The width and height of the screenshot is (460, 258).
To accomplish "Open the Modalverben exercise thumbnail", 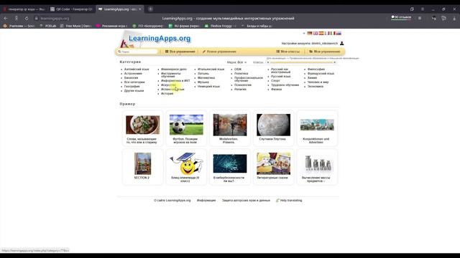I will (x=230, y=125).
